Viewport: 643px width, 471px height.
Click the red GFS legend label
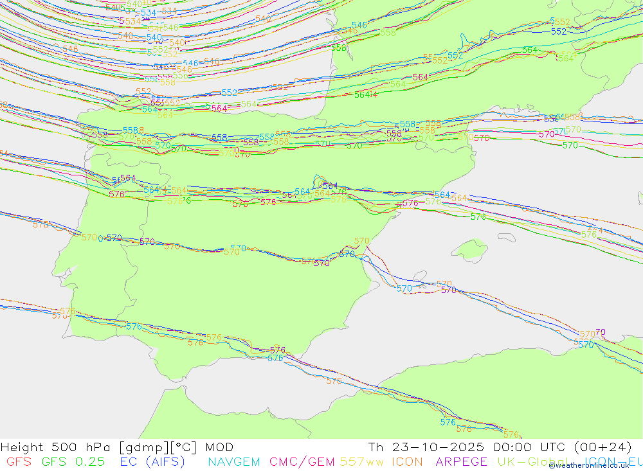pos(19,462)
